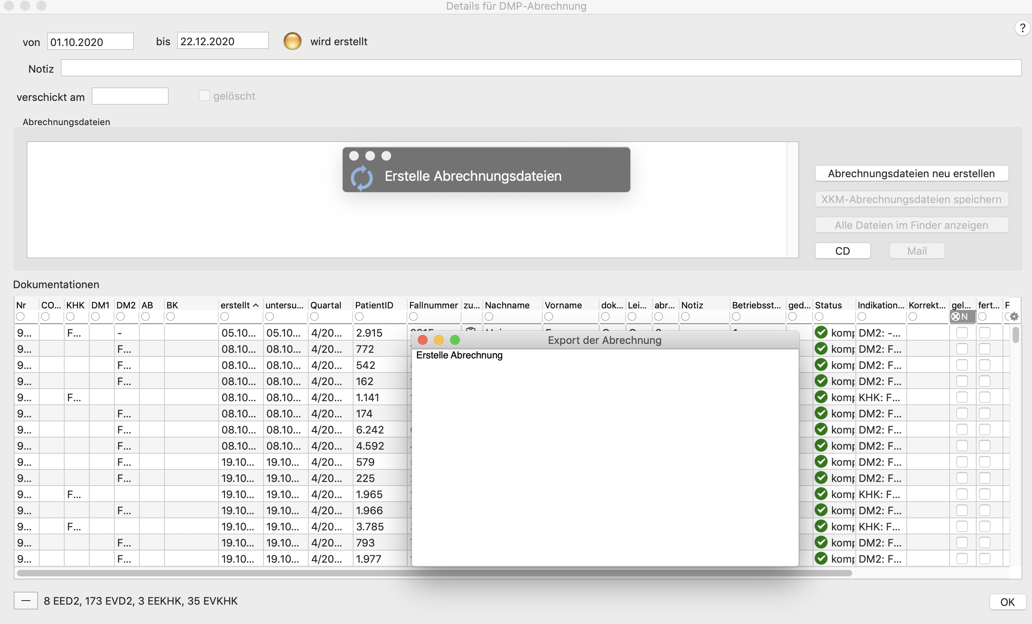Click vertical scrollbar thumb of Dokumentationen table
1032x624 pixels.
tap(1016, 335)
